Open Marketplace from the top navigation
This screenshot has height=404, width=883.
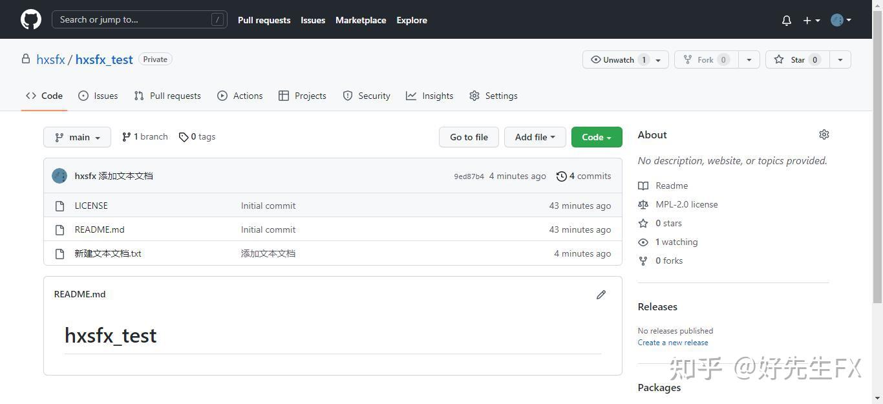pyautogui.click(x=360, y=20)
